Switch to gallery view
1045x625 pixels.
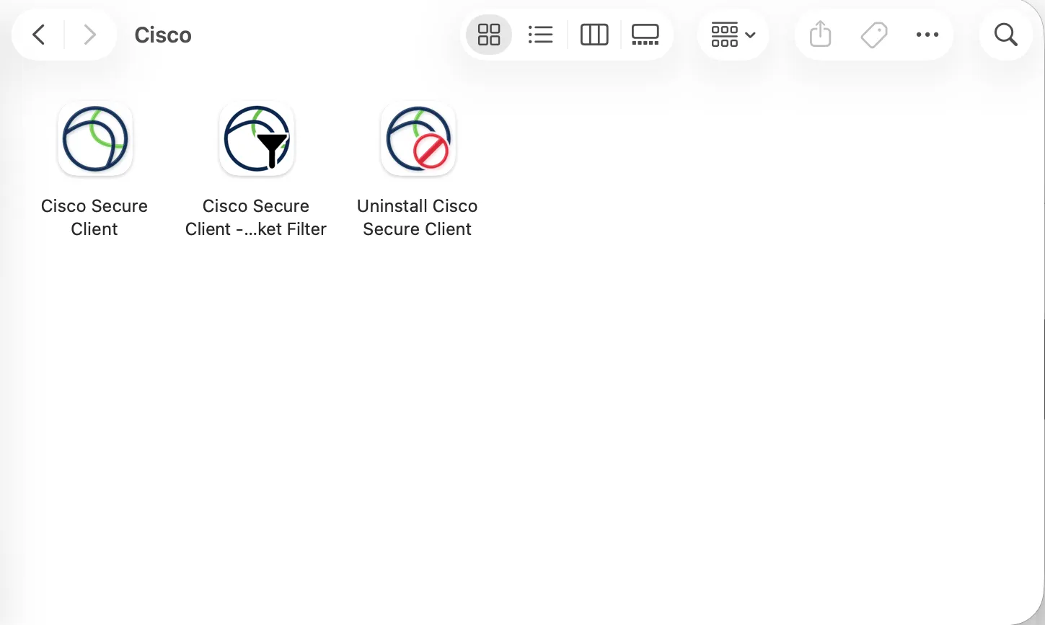pyautogui.click(x=645, y=35)
